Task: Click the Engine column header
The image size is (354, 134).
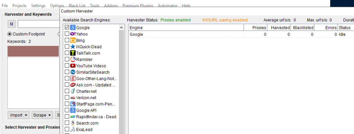Action: tap(186, 28)
